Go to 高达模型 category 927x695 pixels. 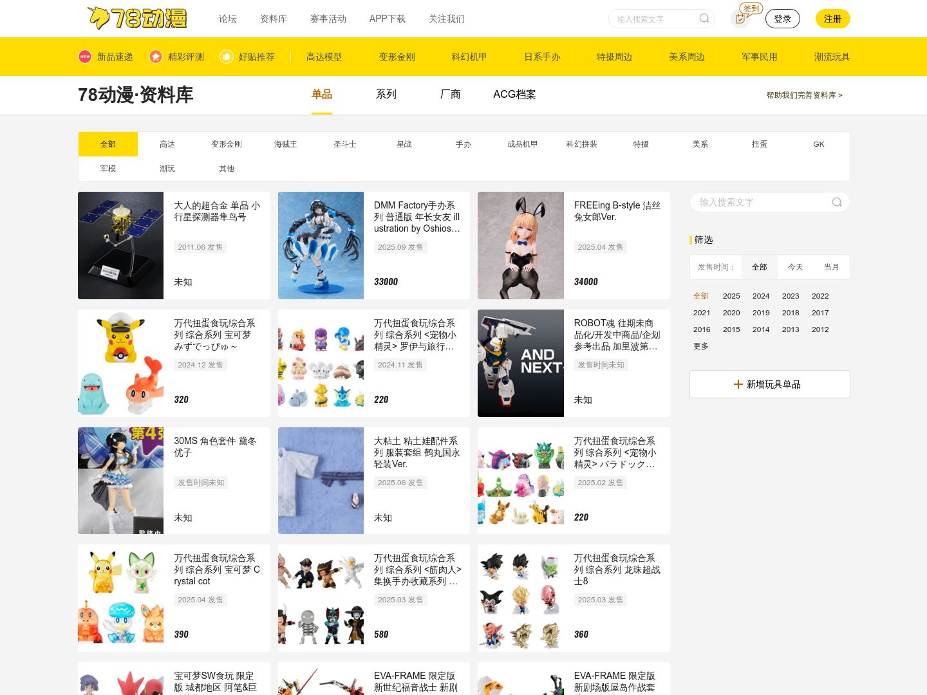pos(324,57)
